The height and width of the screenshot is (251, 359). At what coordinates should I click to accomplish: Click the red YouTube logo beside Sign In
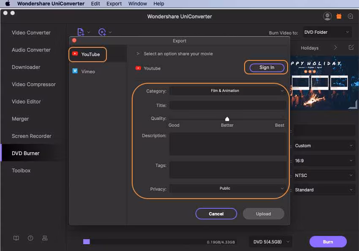tap(138, 68)
